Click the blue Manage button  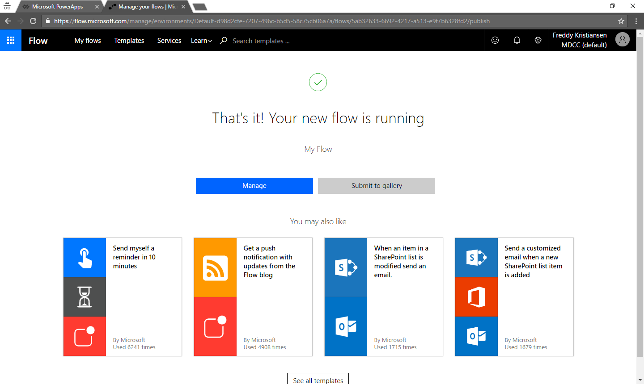pyautogui.click(x=254, y=186)
